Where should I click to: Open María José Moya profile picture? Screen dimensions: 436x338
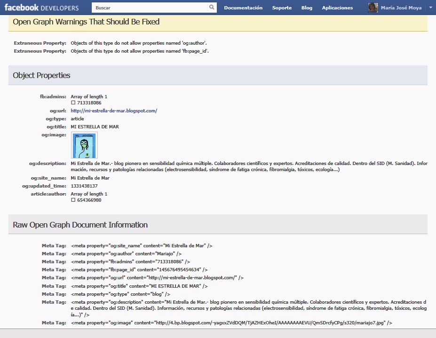point(373,8)
